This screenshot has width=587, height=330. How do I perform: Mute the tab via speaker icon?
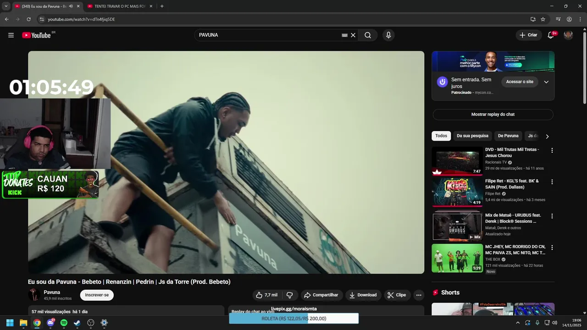click(71, 6)
